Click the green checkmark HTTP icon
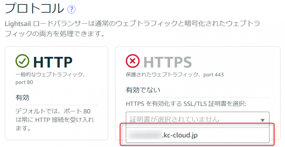 pyautogui.click(x=22, y=61)
